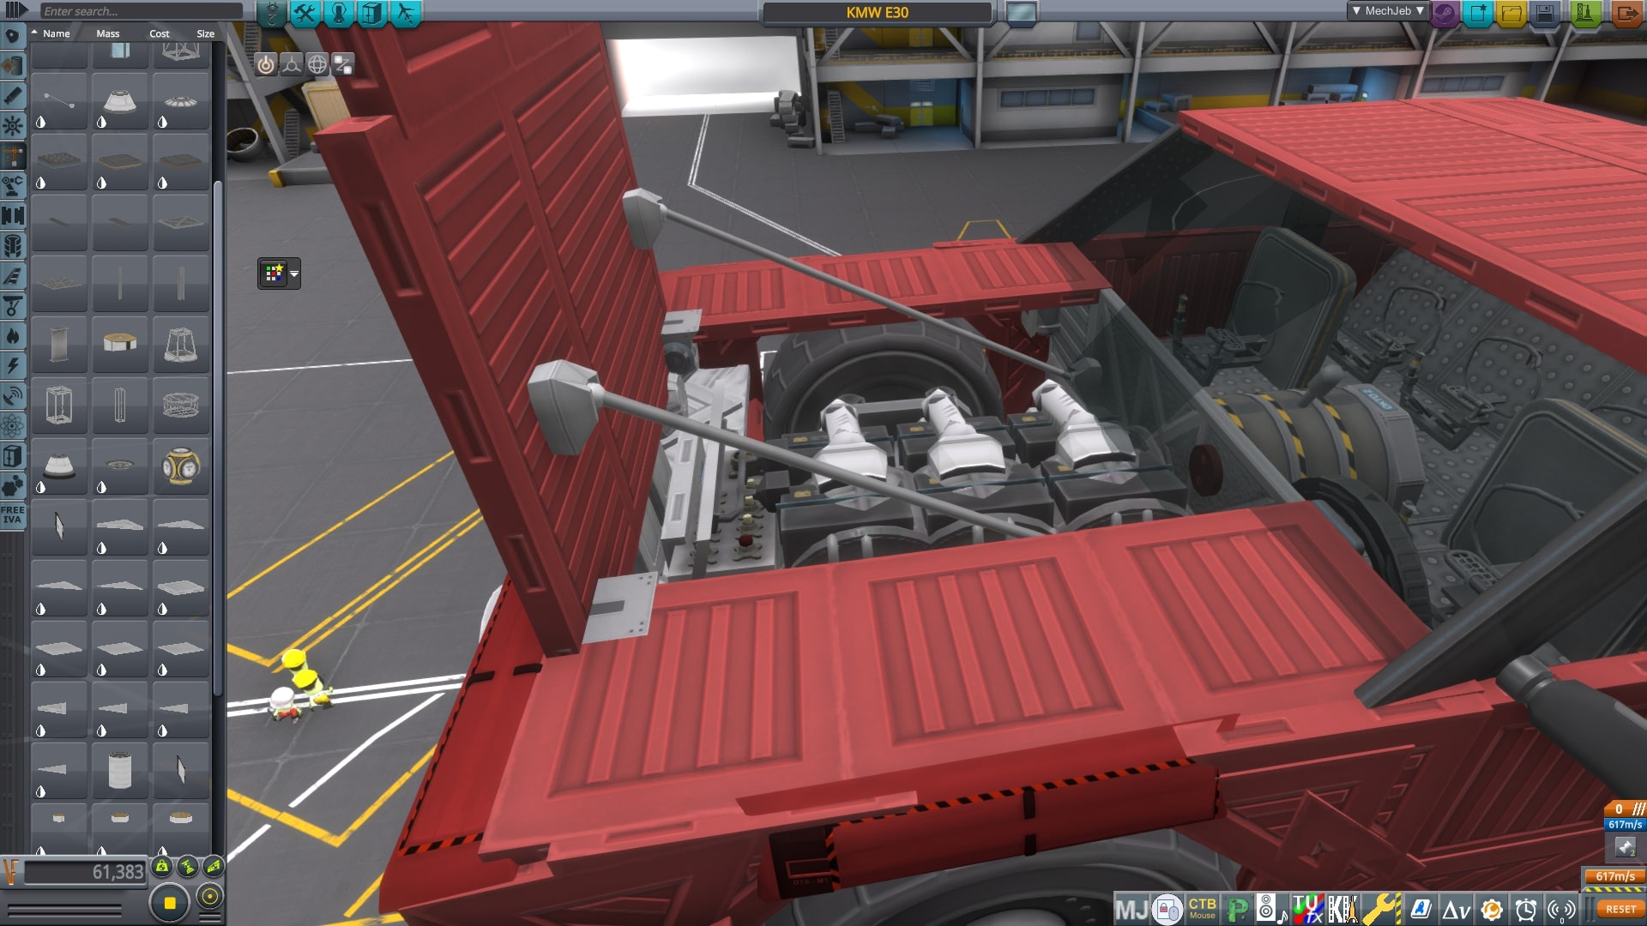Select the Offset gizmo tool
Screen dimensions: 1647x926
click(292, 64)
